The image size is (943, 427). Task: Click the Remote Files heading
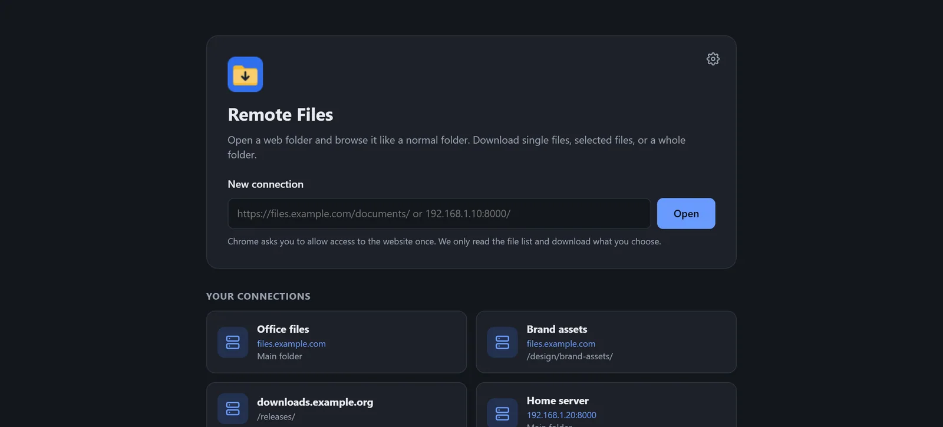pyautogui.click(x=281, y=115)
